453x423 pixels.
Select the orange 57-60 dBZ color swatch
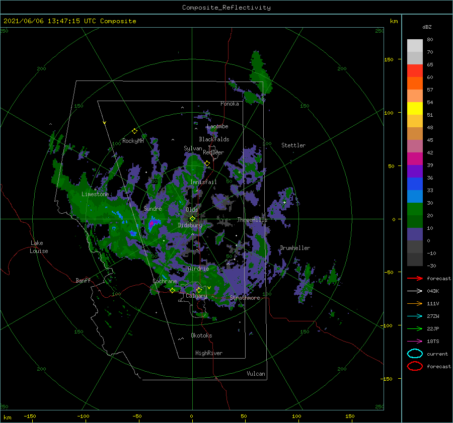point(415,83)
